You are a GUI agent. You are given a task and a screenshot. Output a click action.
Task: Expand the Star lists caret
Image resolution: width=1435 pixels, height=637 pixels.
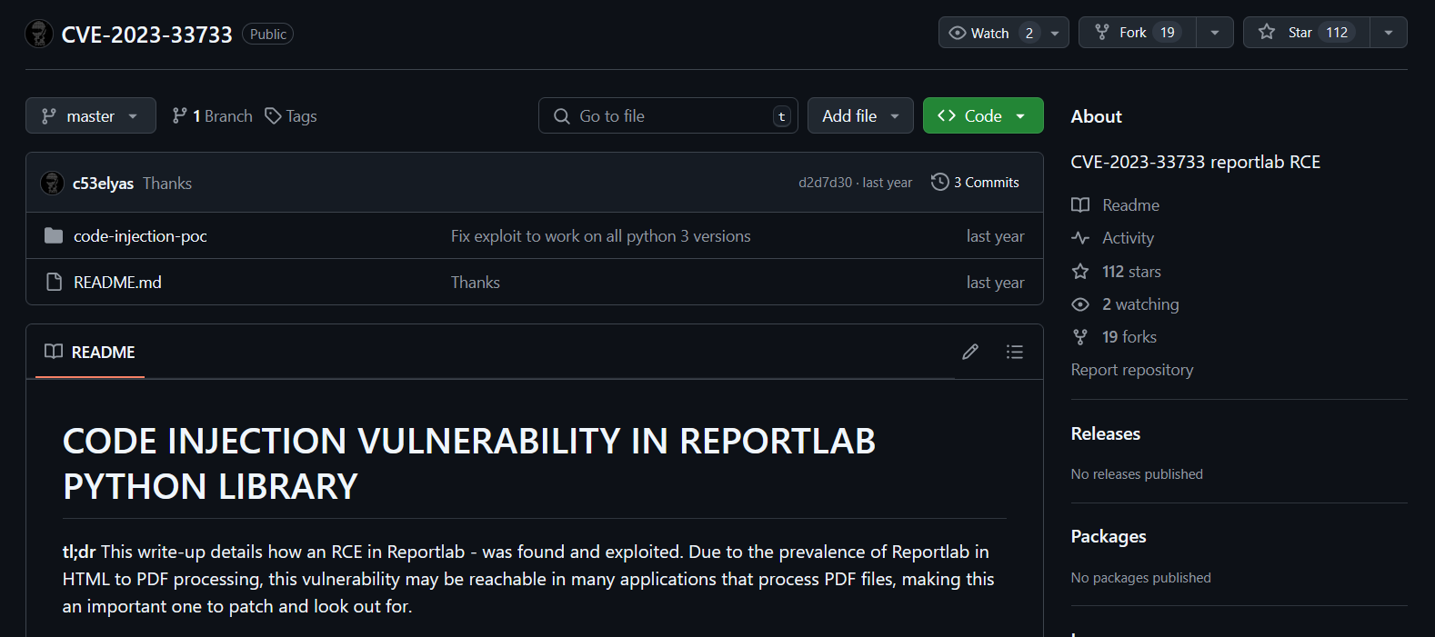pyautogui.click(x=1389, y=33)
